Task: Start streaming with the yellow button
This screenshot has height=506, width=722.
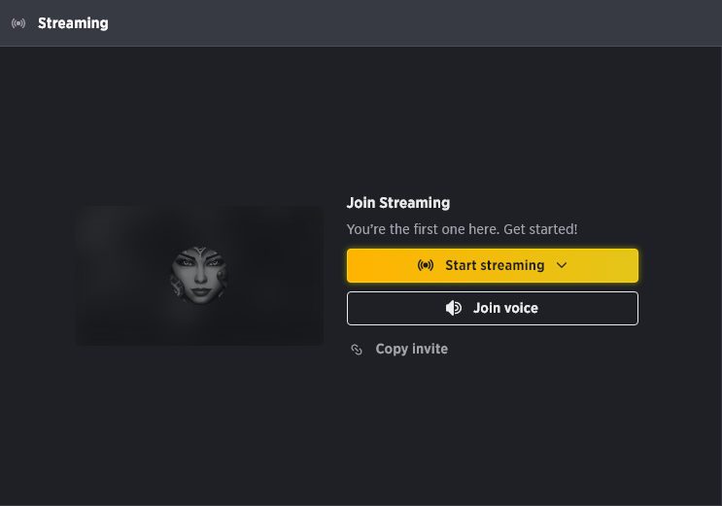Action: click(493, 266)
